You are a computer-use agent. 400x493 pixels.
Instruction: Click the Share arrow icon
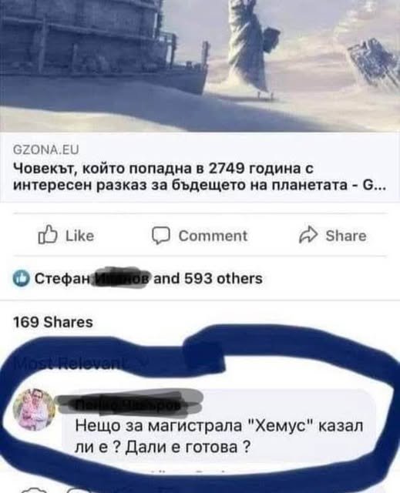tap(308, 235)
